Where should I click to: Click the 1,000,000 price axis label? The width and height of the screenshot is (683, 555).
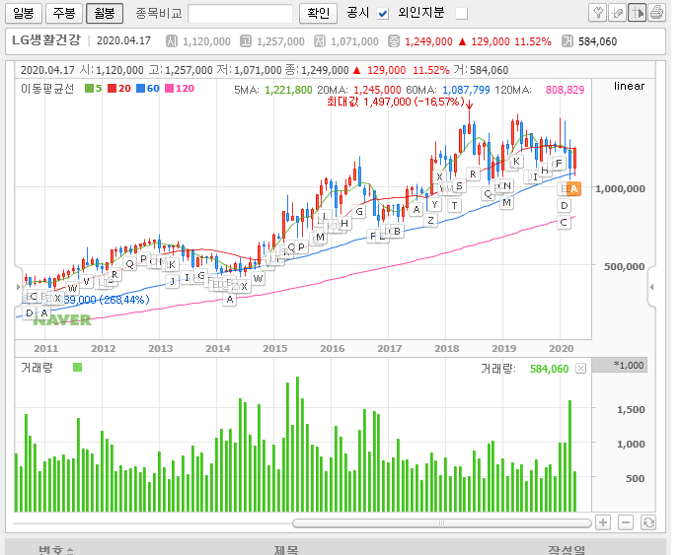(620, 188)
